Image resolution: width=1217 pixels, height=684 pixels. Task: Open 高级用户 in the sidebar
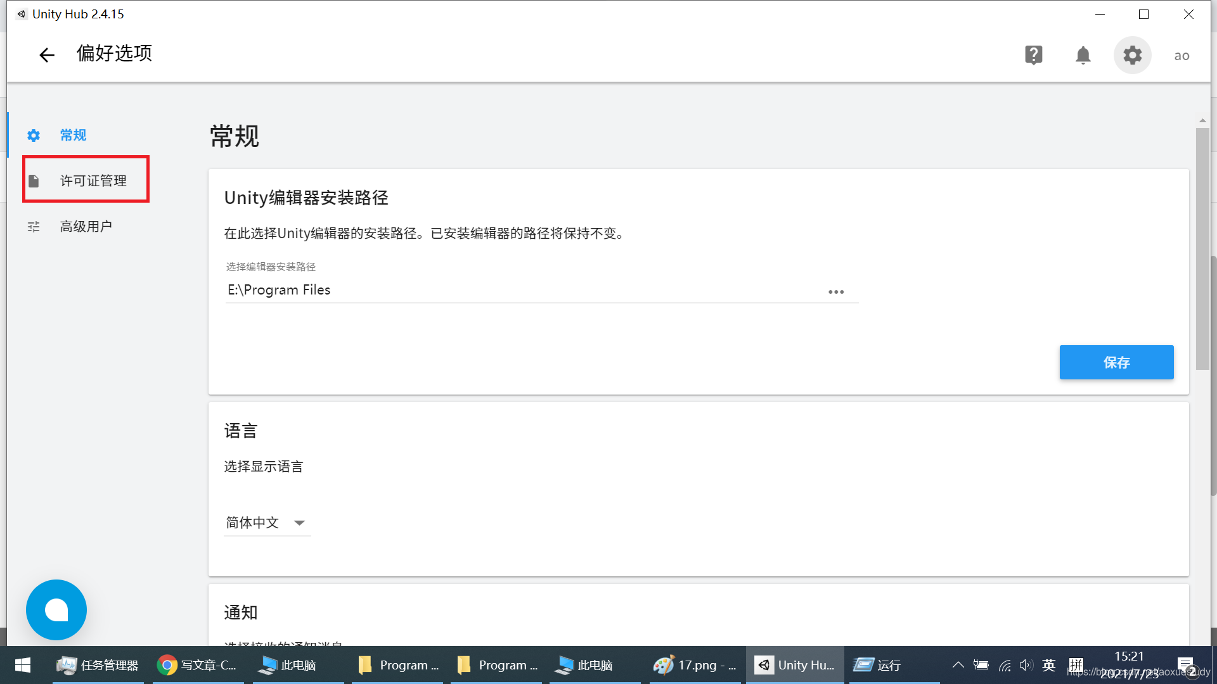click(x=86, y=226)
